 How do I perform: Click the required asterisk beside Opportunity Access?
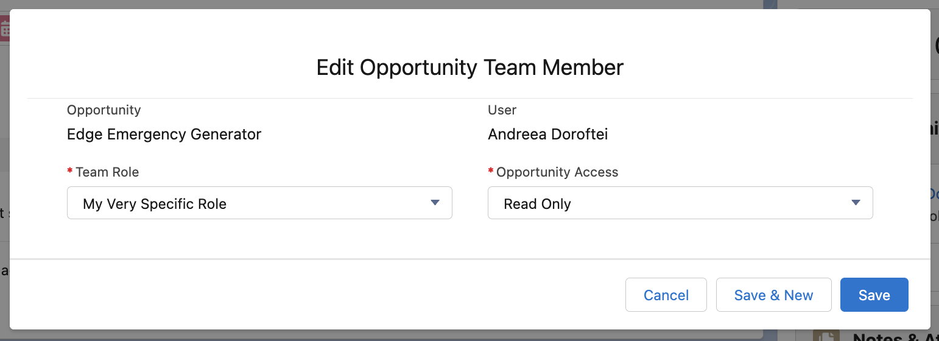pyautogui.click(x=491, y=171)
